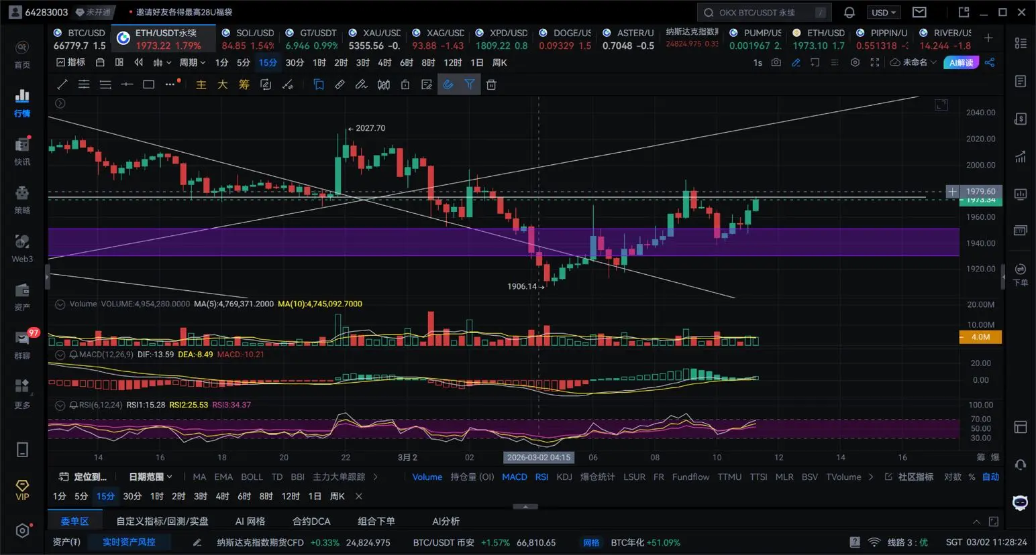Select the ruler measurement tool
The width and height of the screenshot is (1036, 555).
point(340,84)
